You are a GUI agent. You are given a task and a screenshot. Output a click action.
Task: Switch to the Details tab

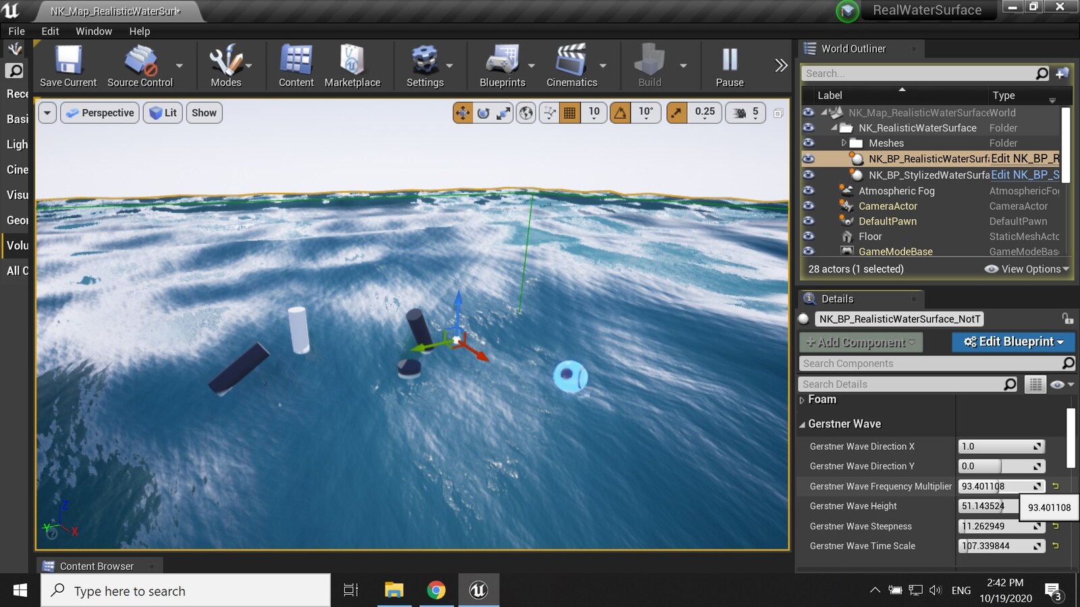(837, 298)
